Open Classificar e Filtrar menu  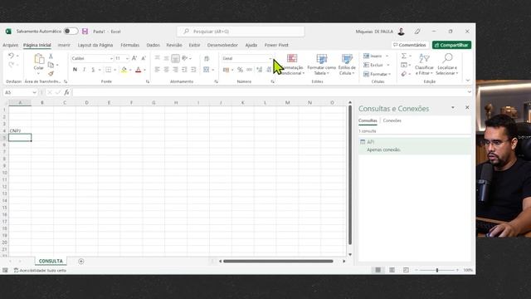tap(424, 65)
